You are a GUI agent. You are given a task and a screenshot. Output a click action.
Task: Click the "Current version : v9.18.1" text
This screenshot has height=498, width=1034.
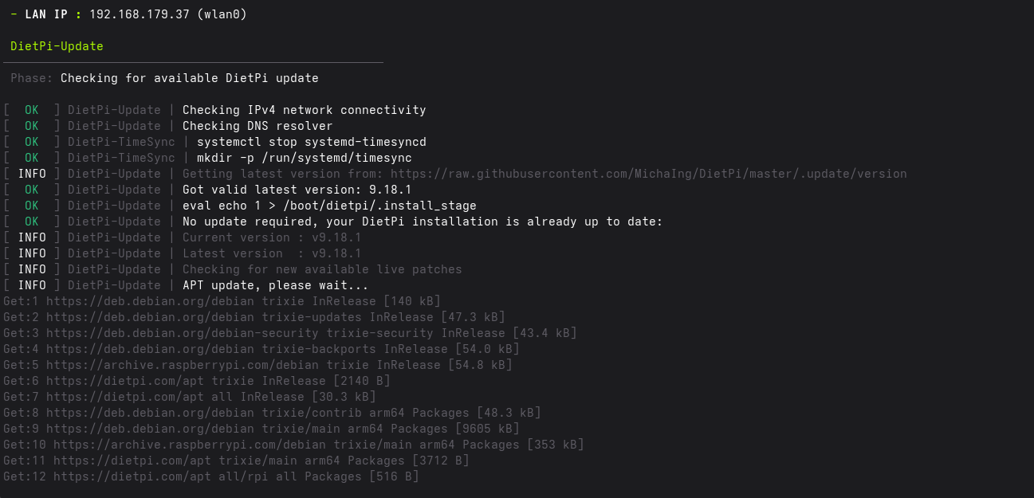tap(272, 237)
